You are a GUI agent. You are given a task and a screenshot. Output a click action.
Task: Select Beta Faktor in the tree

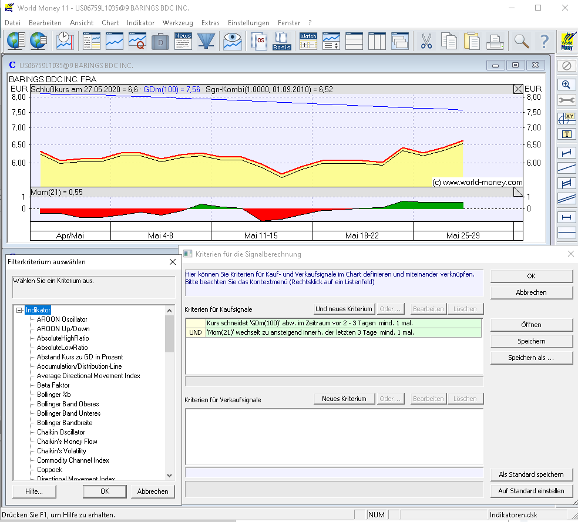(x=53, y=385)
